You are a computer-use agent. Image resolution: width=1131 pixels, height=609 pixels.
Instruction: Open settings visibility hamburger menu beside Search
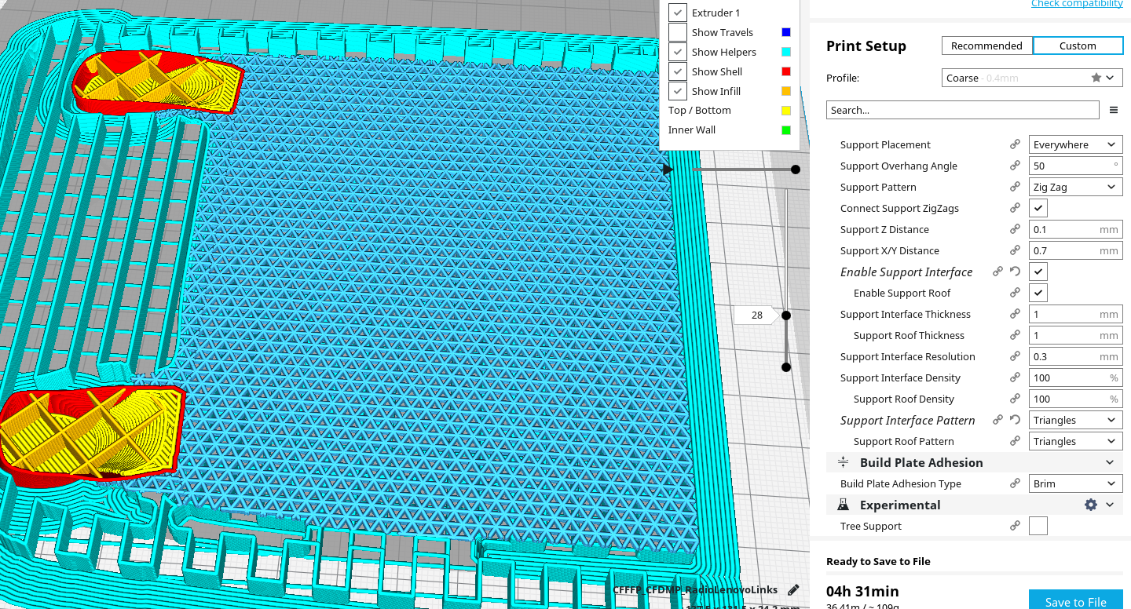pyautogui.click(x=1114, y=110)
